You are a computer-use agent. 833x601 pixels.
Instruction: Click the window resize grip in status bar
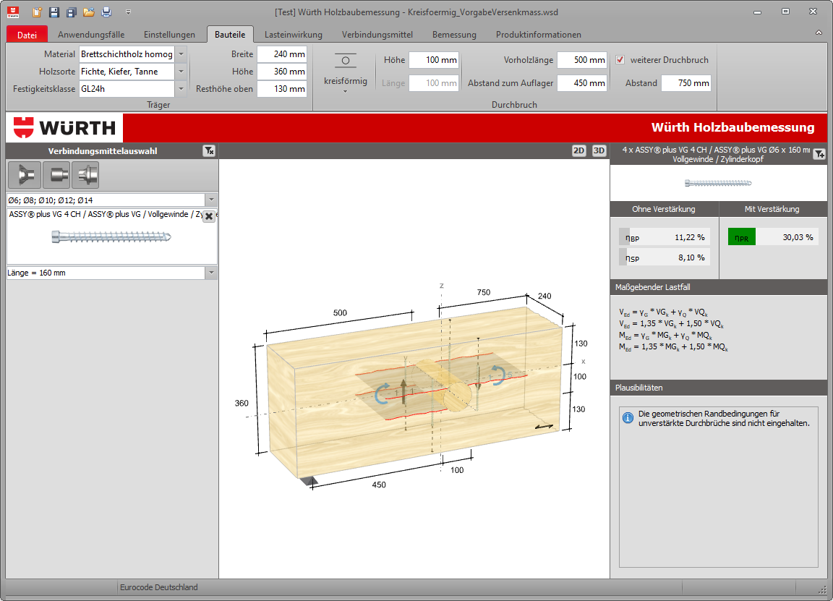[822, 589]
